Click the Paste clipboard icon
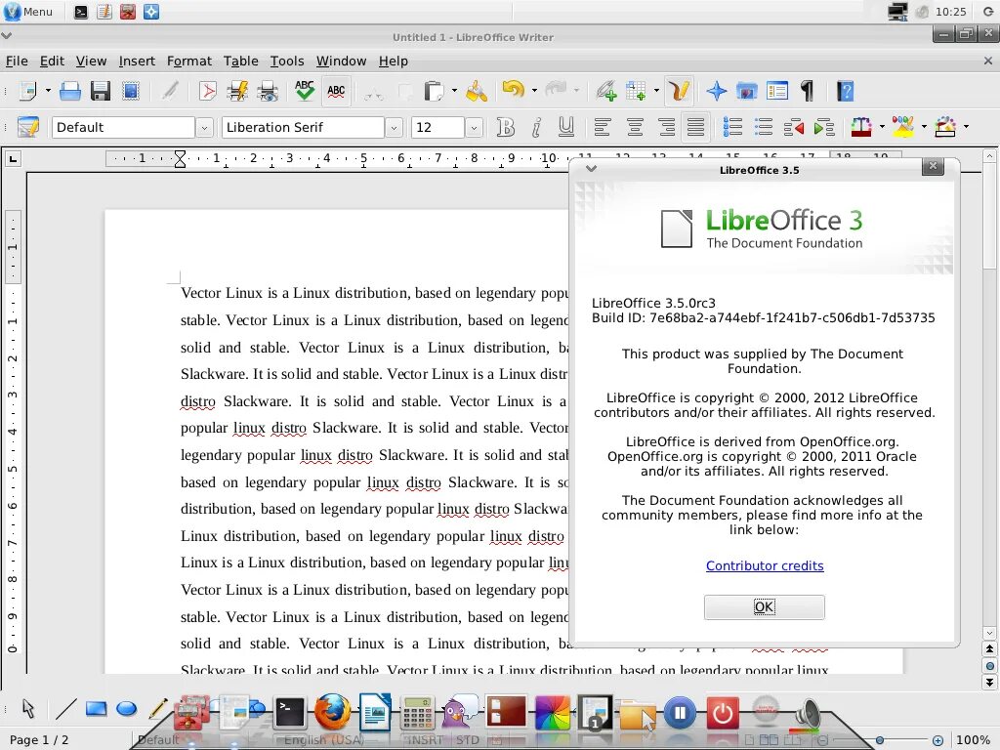Screen dimensions: 1000x750 [434, 91]
